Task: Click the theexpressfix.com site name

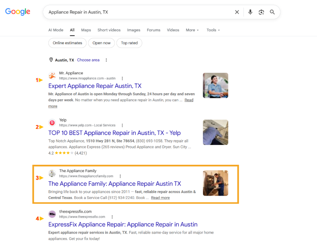Action: (x=75, y=211)
